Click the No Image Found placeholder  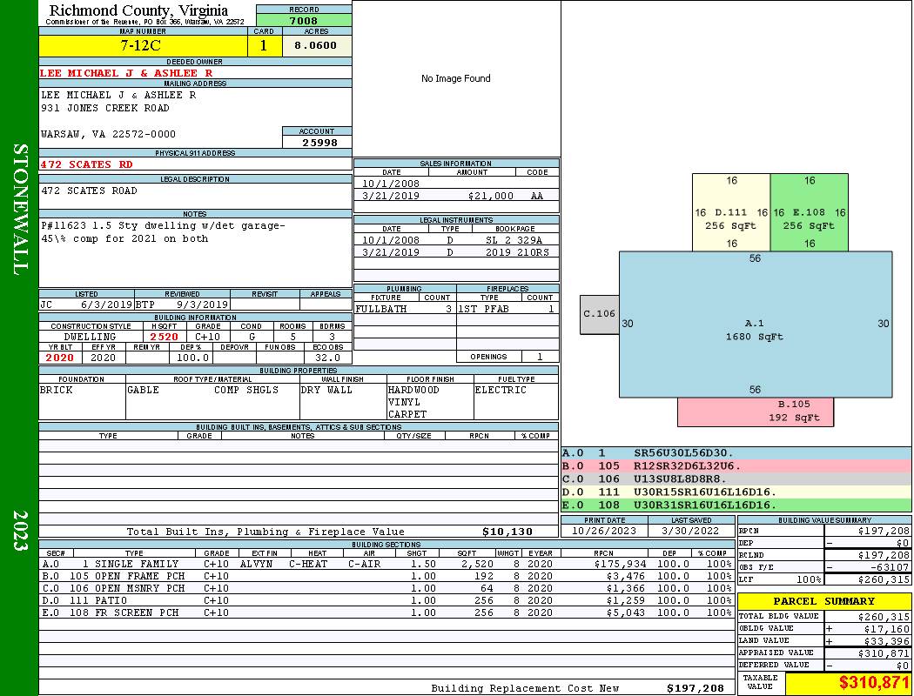[x=456, y=78]
